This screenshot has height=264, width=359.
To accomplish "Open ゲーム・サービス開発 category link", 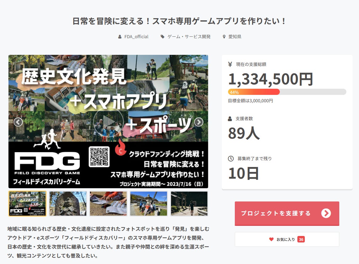I will pyautogui.click(x=189, y=37).
